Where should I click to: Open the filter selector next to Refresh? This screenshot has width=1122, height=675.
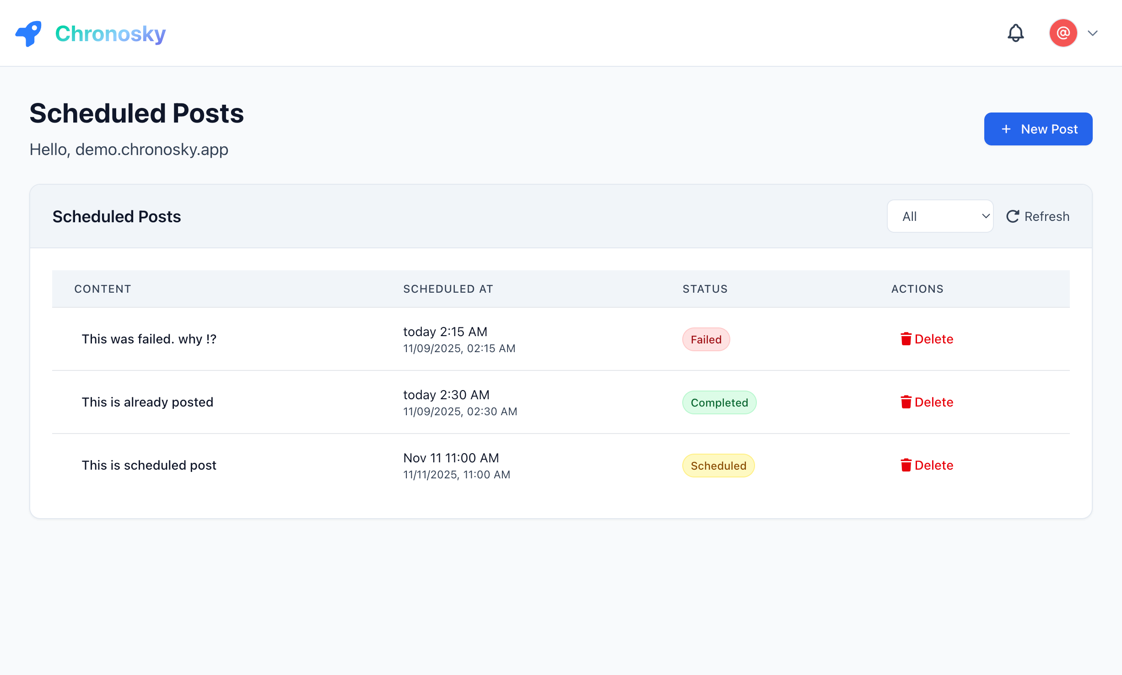point(940,216)
